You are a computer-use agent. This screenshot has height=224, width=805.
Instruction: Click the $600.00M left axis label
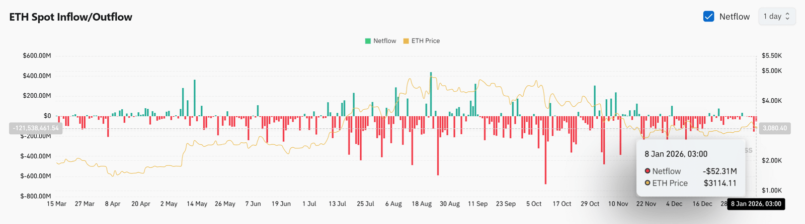point(37,56)
